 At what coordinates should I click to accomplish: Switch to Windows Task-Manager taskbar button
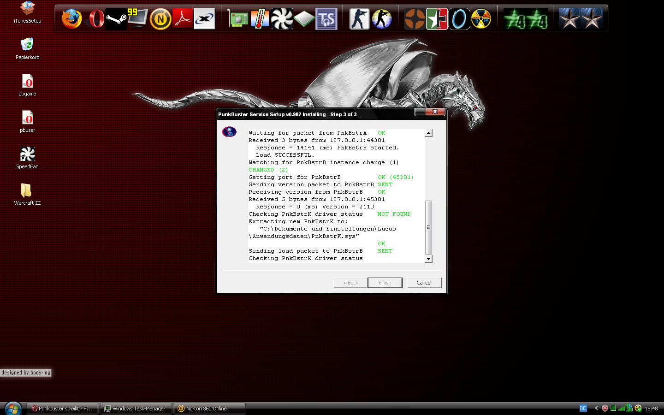point(136,409)
